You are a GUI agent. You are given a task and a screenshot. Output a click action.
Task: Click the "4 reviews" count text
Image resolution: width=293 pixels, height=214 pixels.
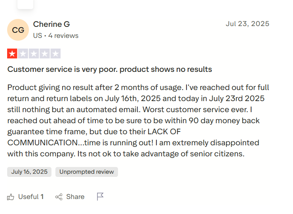click(64, 36)
